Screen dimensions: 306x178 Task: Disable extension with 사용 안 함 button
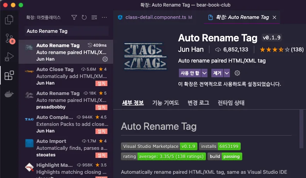(190, 73)
